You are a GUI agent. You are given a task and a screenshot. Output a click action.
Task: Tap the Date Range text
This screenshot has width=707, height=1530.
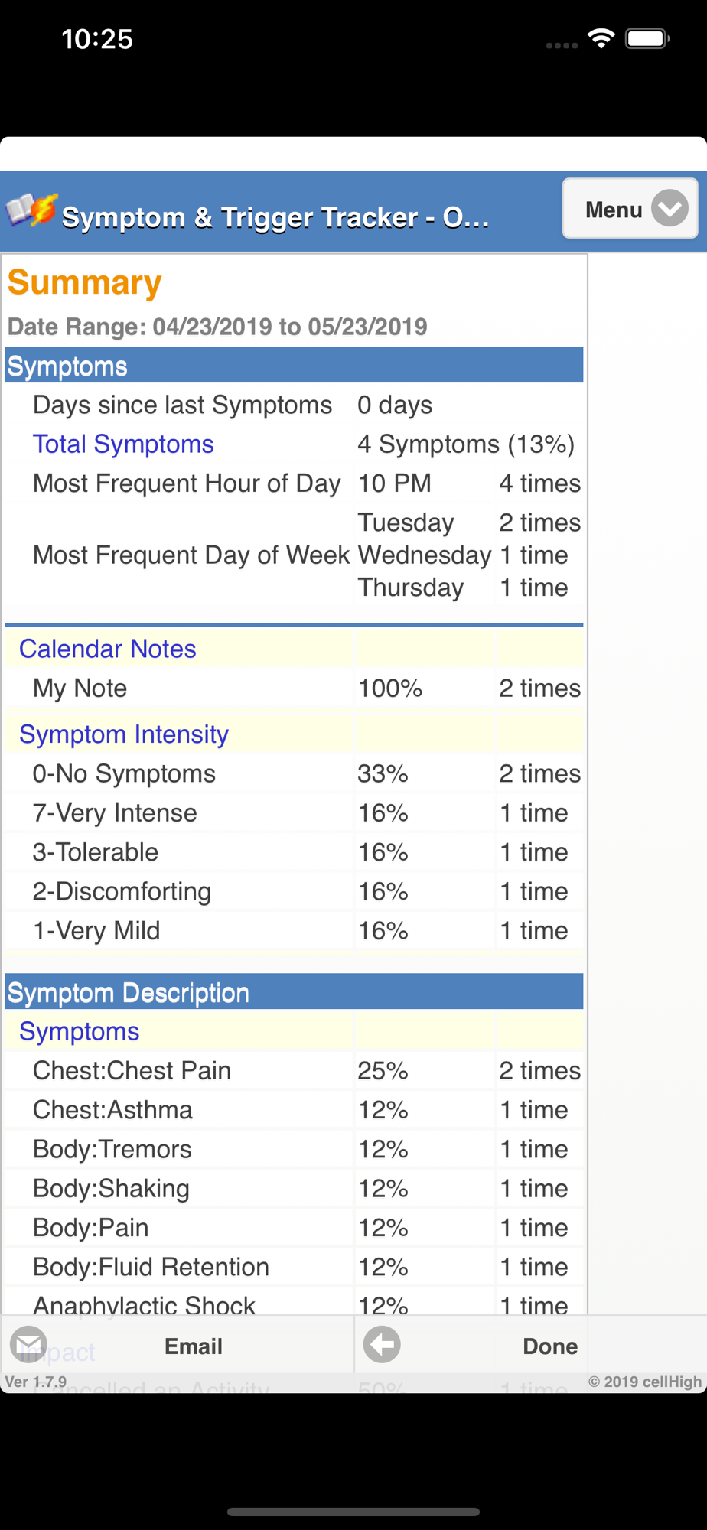[217, 327]
